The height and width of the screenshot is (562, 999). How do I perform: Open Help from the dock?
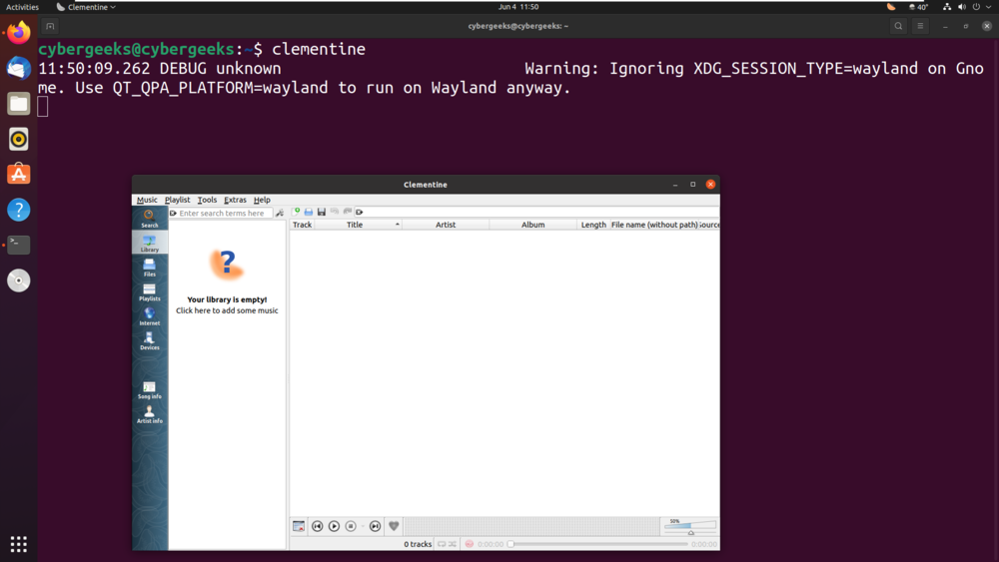point(18,210)
